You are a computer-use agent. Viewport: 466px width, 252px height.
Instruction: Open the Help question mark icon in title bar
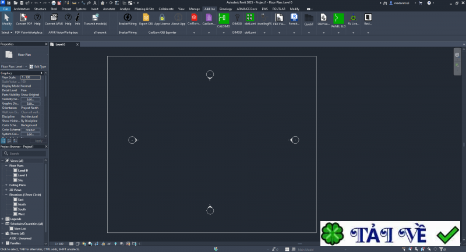tap(429, 3)
